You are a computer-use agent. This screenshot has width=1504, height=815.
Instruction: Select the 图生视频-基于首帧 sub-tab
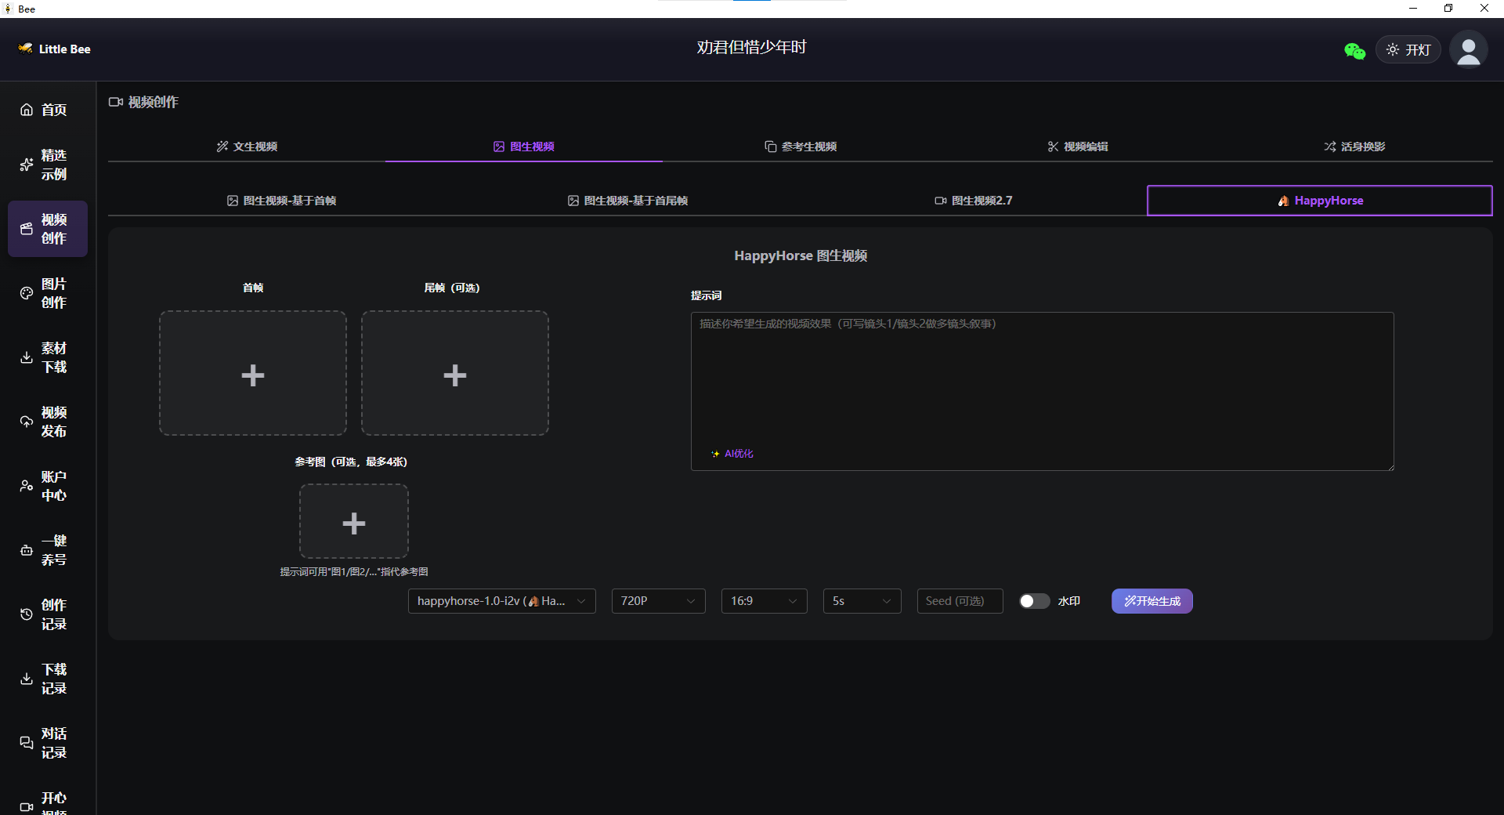281,201
